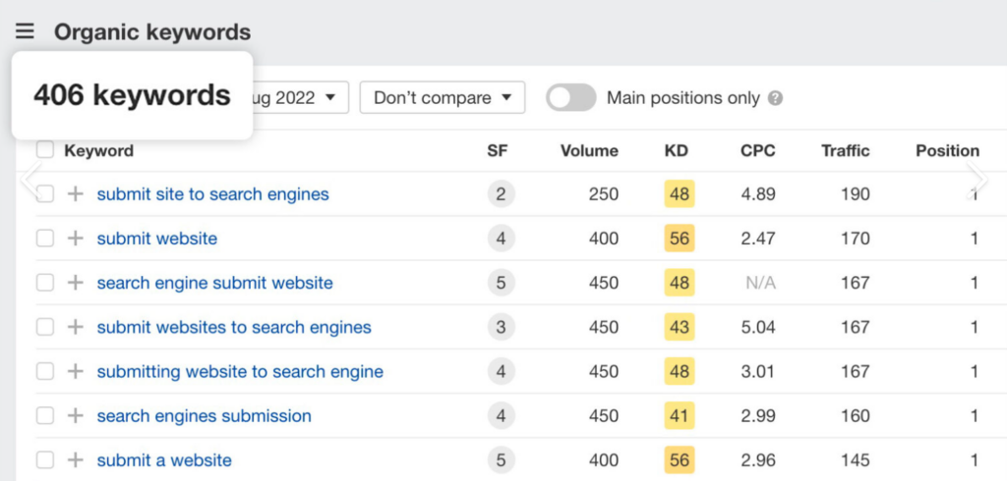Go to next slide with right arrow
Screen dimensions: 1007x481
(977, 180)
